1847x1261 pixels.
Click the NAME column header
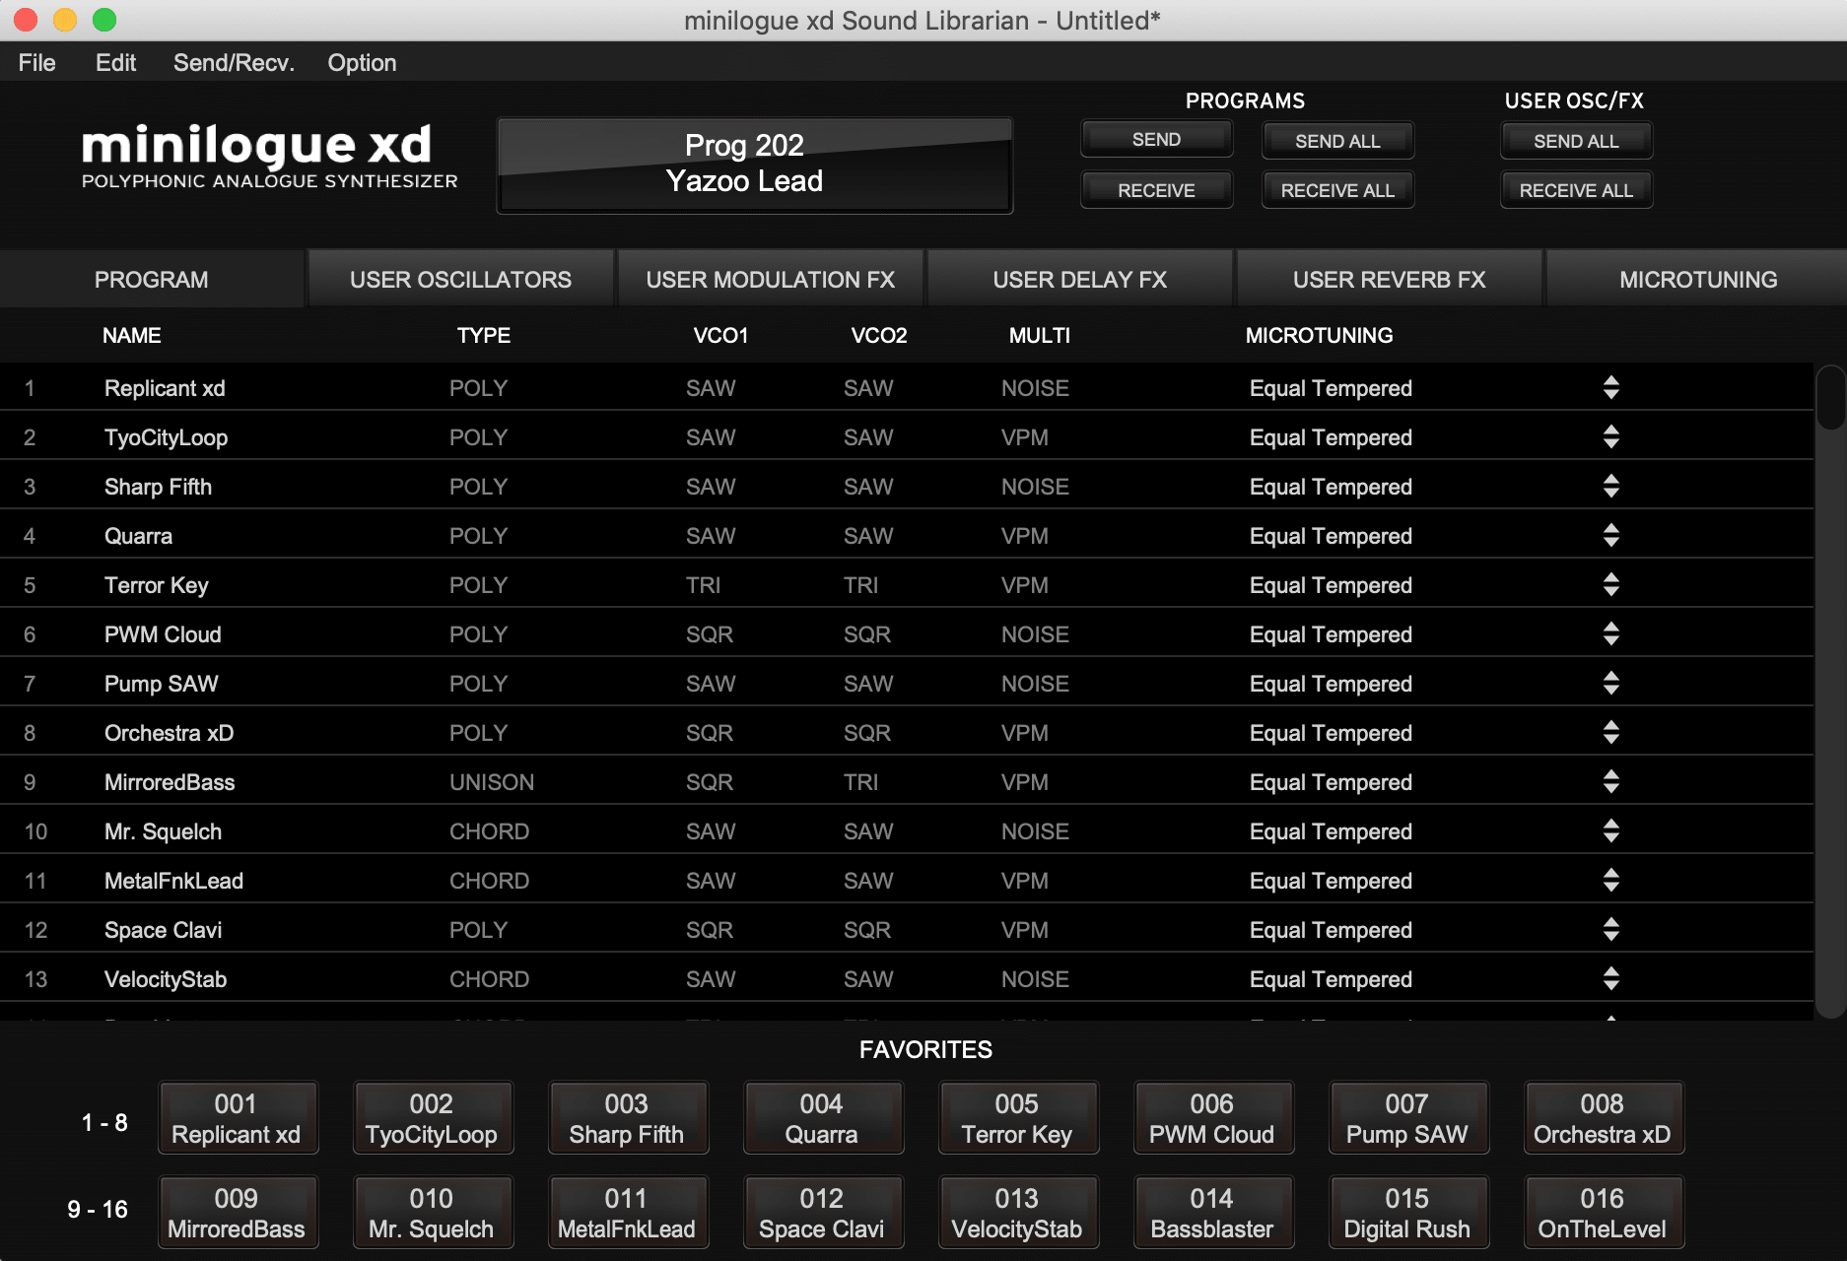pyautogui.click(x=131, y=336)
